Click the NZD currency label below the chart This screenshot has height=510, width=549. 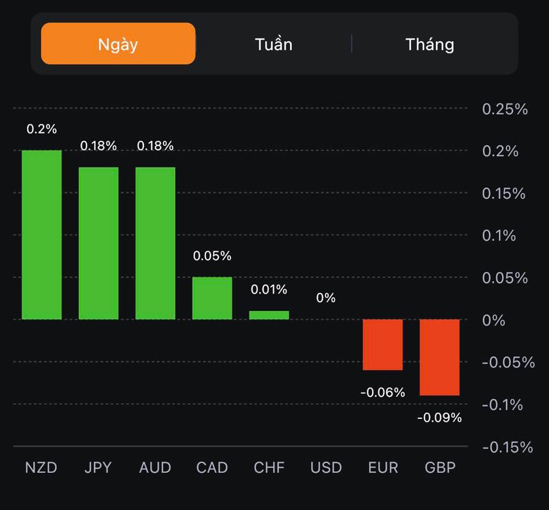(41, 468)
